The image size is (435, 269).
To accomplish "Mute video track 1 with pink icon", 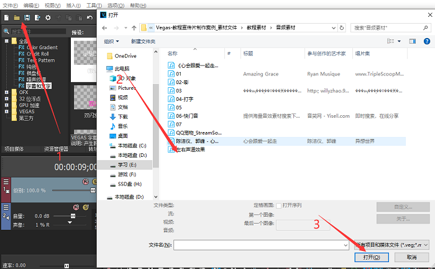I will pos(86,181).
